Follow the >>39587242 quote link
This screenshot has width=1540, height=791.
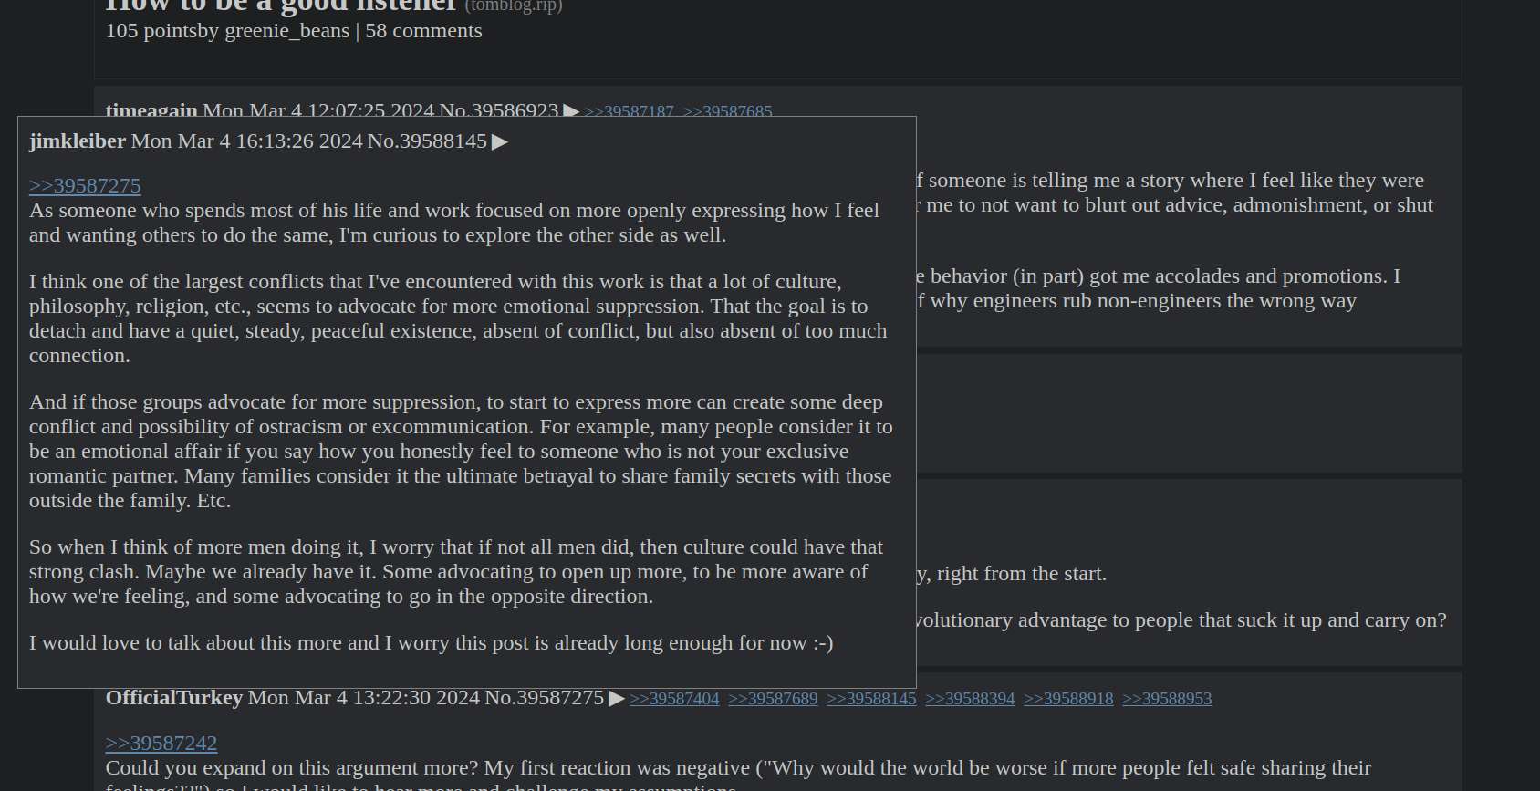click(161, 743)
